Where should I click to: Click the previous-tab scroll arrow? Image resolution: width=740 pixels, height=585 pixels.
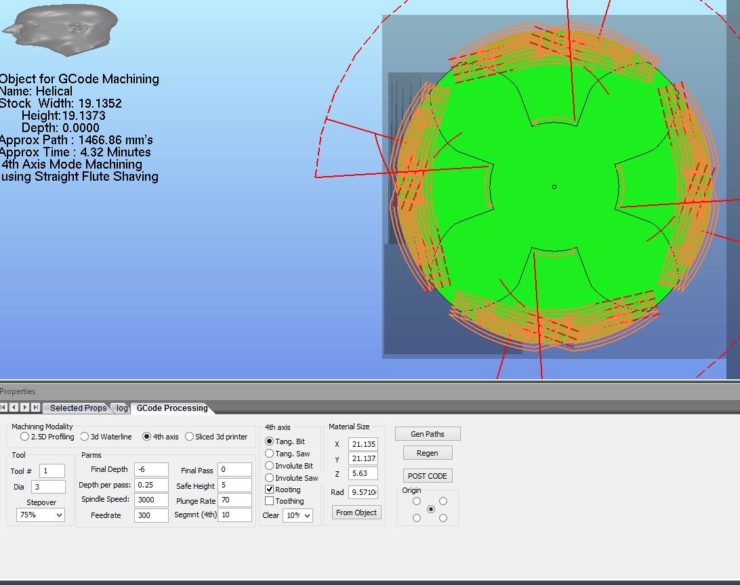(x=14, y=408)
